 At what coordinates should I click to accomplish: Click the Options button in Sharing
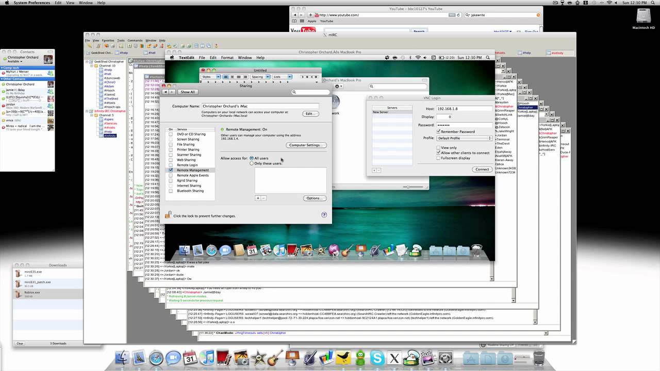(315, 198)
